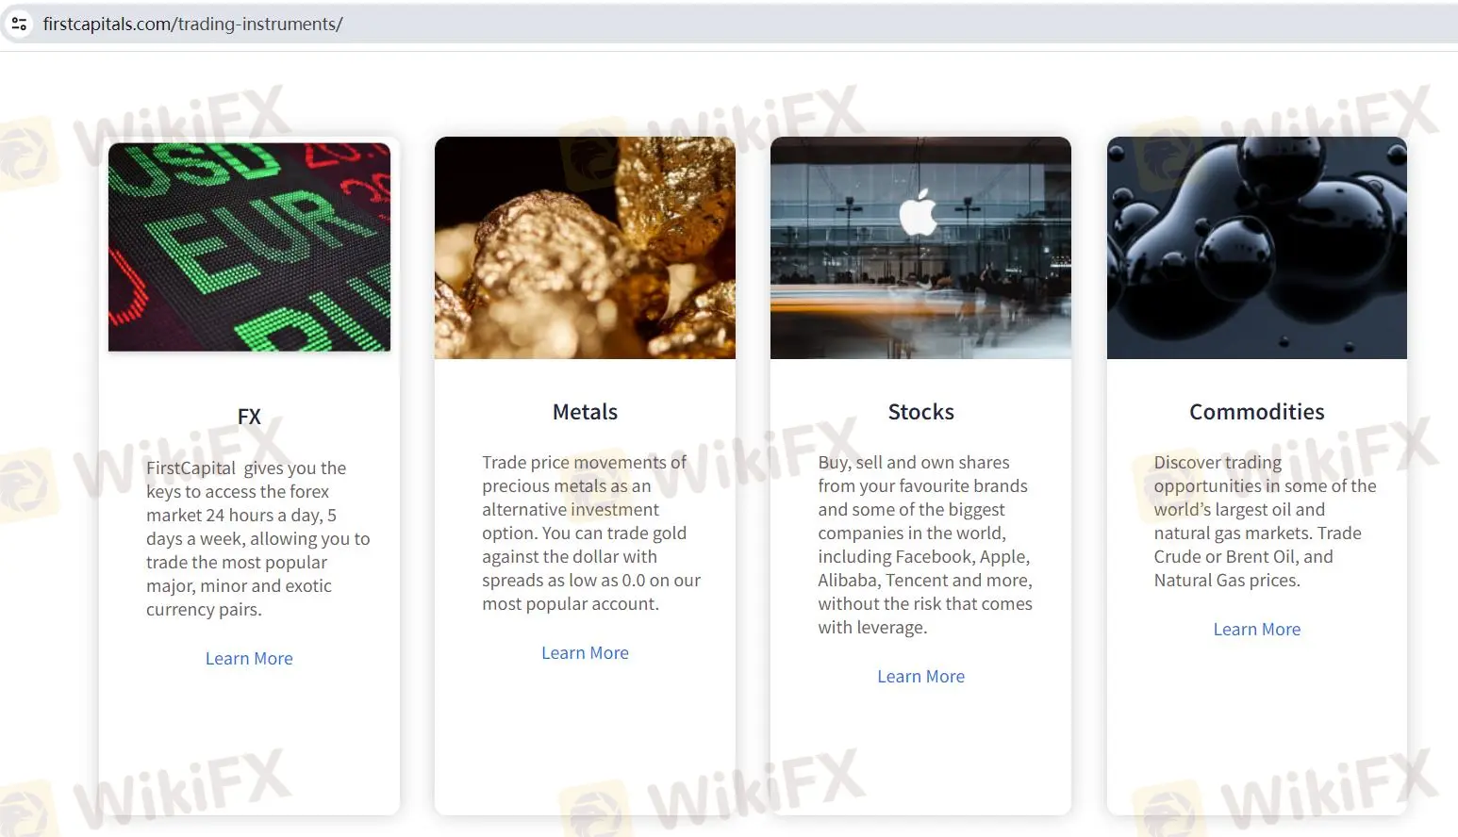Screen dimensions: 1458x837
Task: Click Learn More under Commodities
Action: click(1257, 630)
